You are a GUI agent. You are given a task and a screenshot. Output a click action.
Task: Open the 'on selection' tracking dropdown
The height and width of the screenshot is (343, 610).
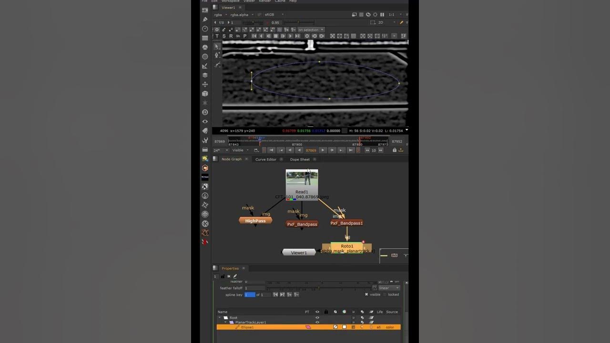(311, 30)
